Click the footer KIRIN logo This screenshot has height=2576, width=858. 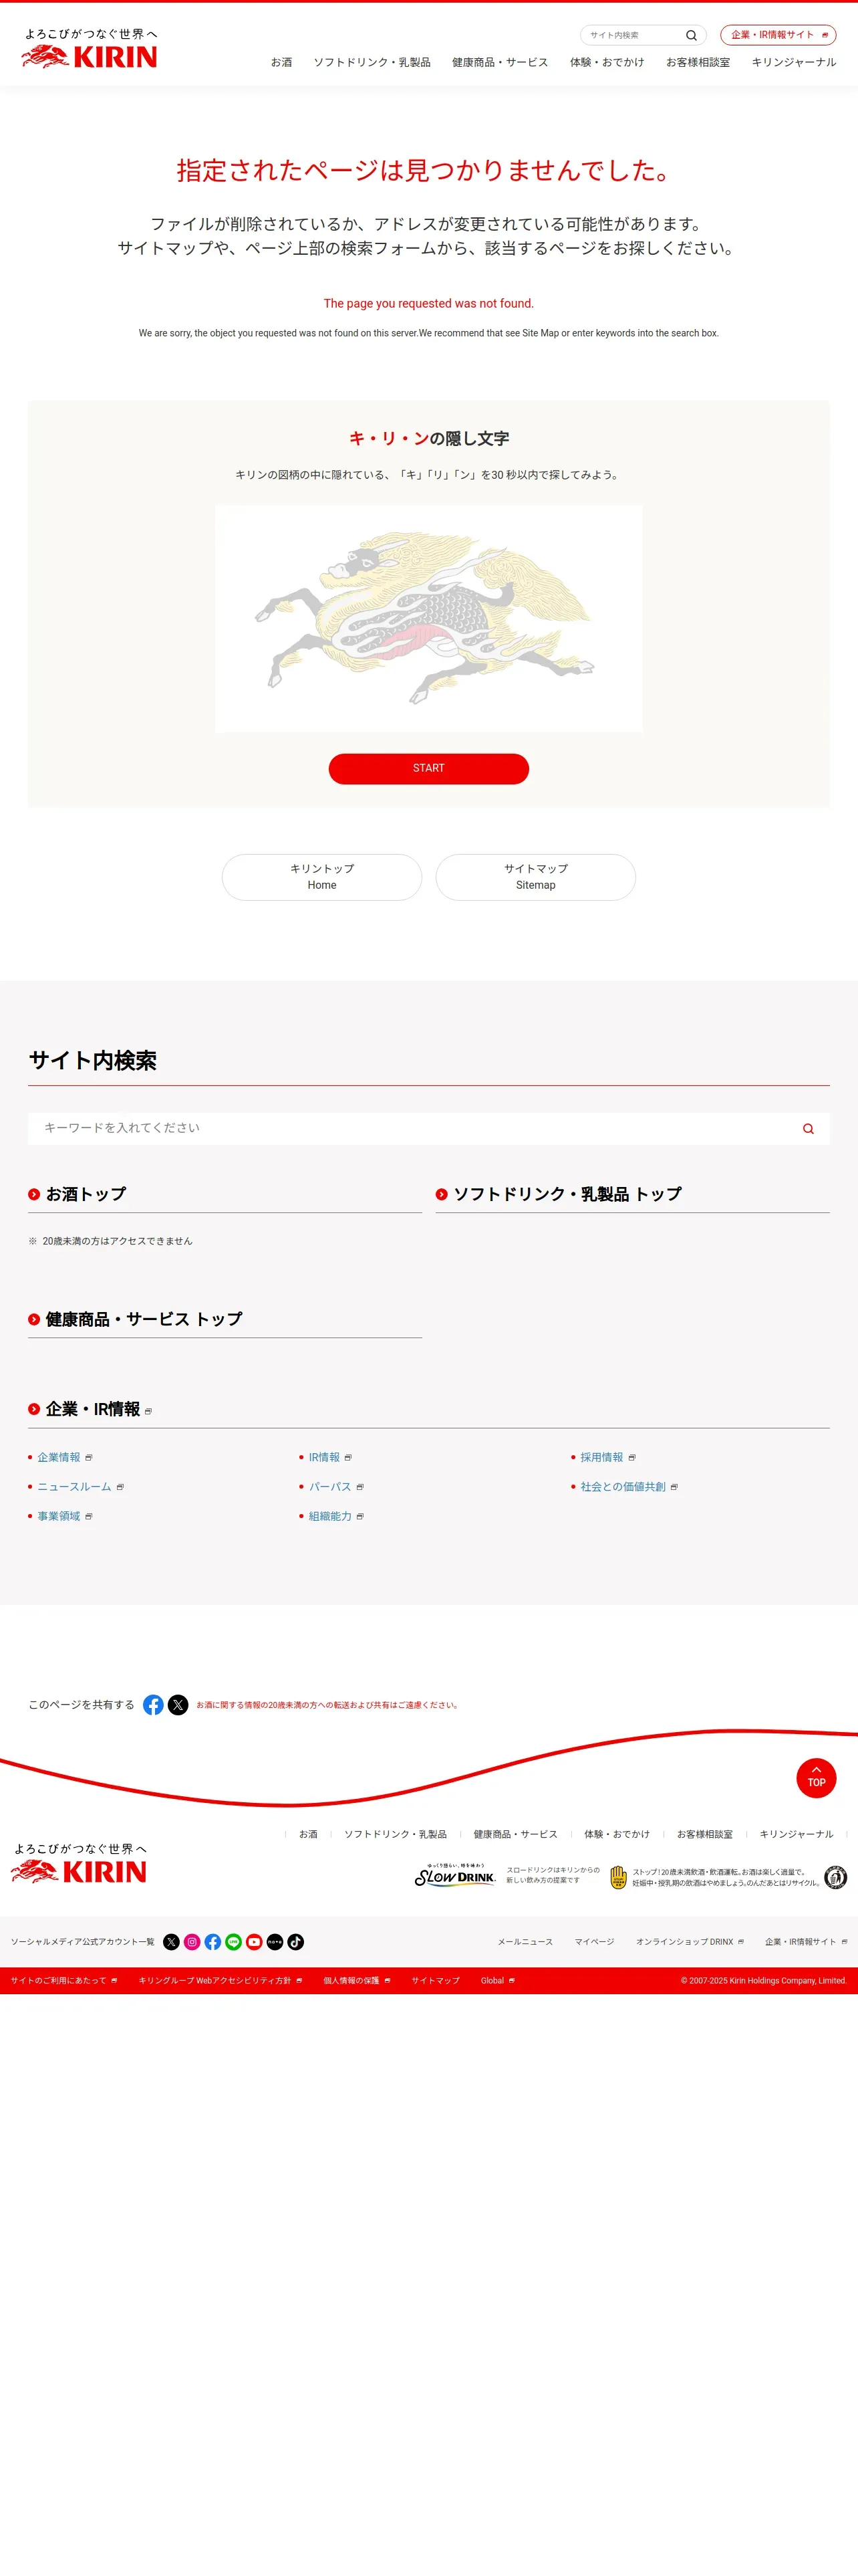pos(79,1863)
